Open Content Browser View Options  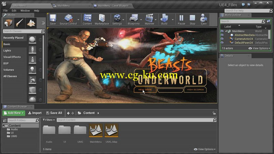(204, 149)
